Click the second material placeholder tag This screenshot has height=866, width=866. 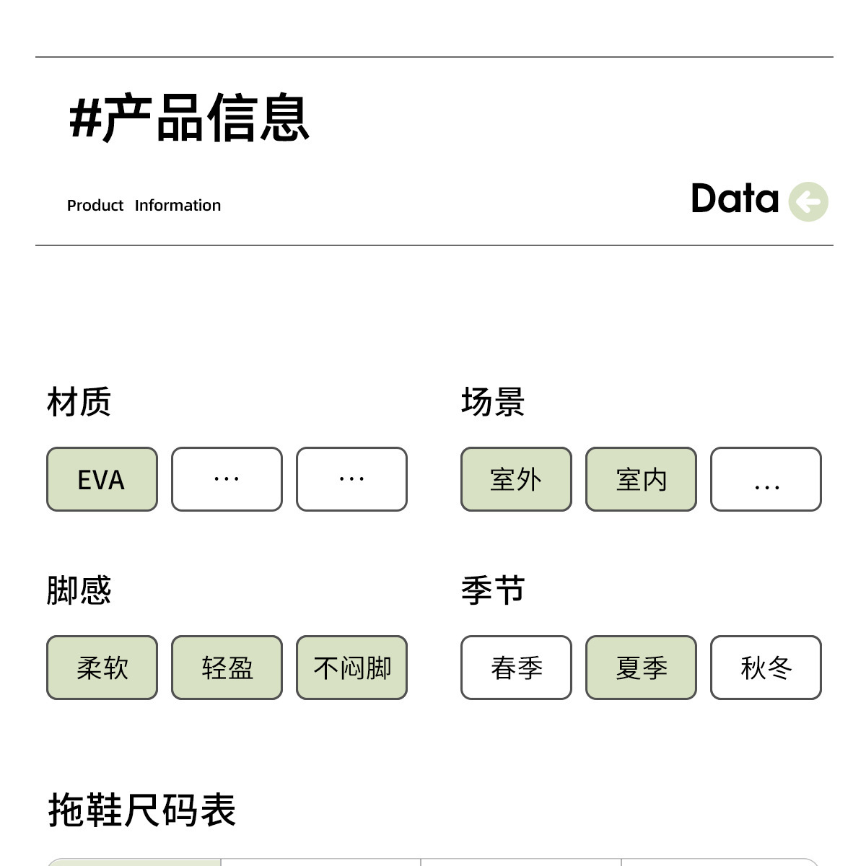227,479
